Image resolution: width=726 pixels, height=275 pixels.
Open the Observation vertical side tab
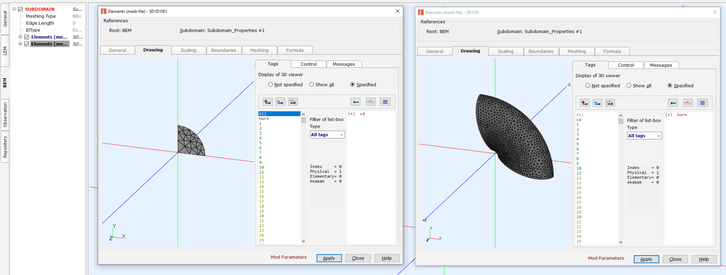coord(5,115)
